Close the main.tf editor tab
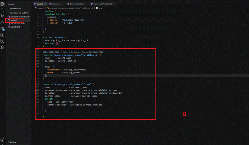The image size is (249, 145). pos(45,4)
